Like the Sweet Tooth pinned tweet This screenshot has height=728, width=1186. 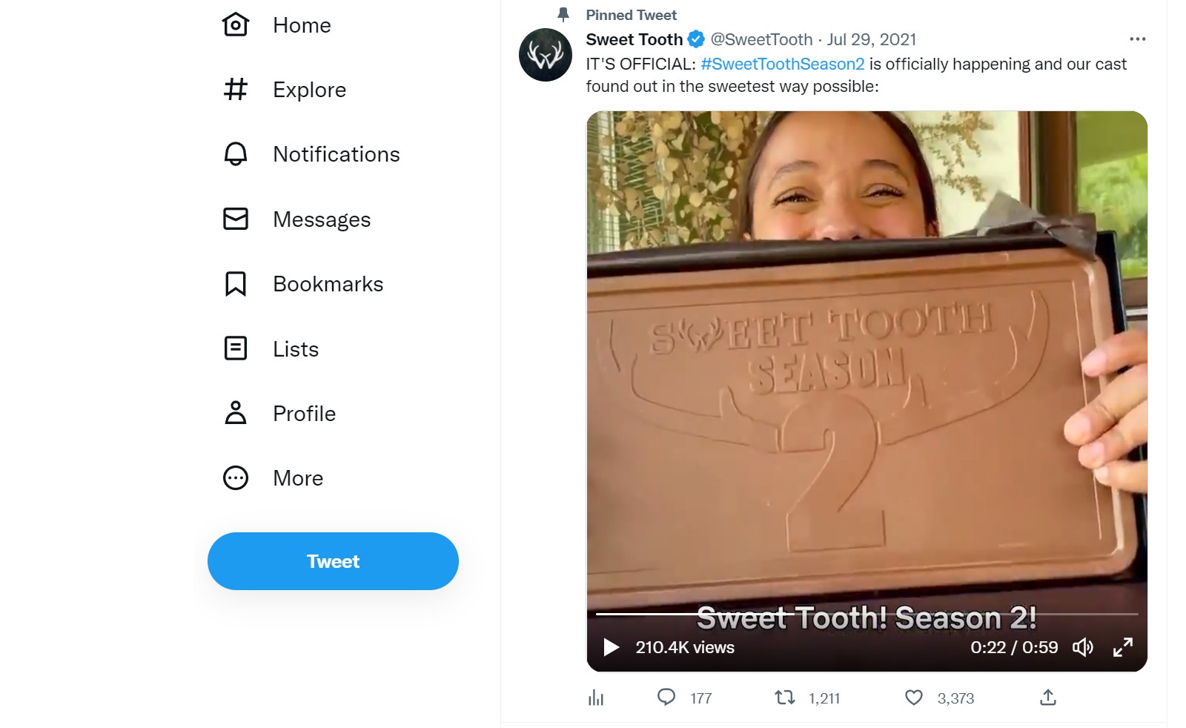(914, 698)
